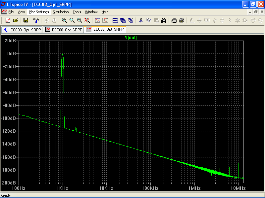
Task: Click the LTspice document icon in menu bar
Action: coord(4,12)
